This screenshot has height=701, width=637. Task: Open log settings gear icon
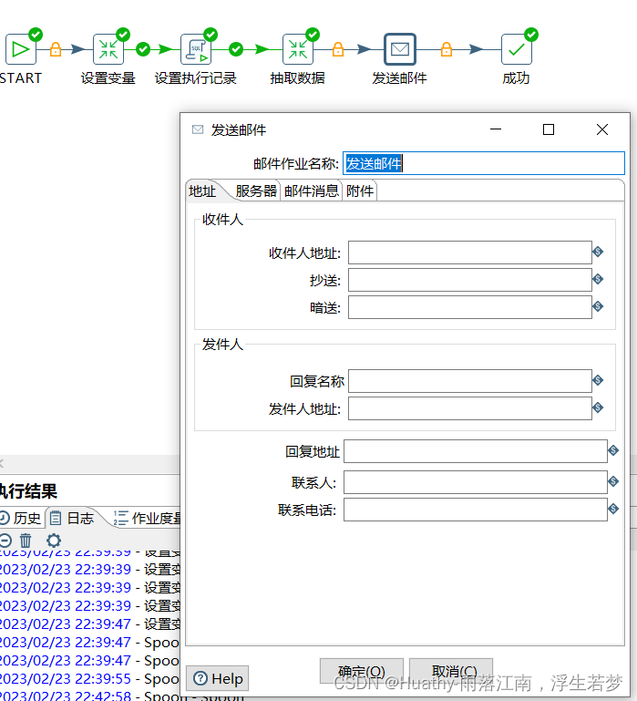(54, 541)
